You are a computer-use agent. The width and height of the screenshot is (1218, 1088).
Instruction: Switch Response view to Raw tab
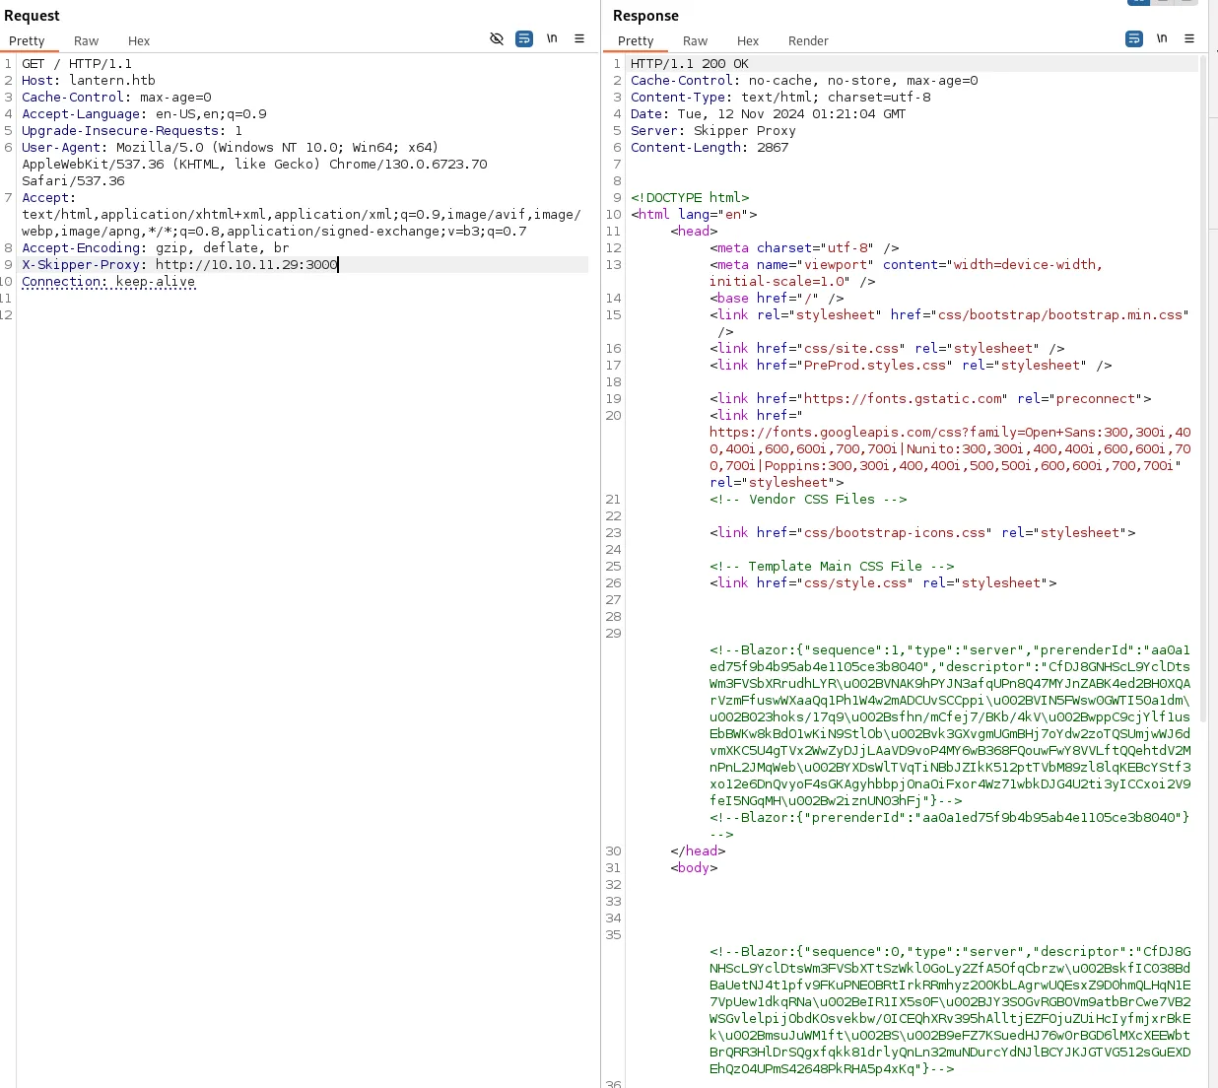pos(695,41)
